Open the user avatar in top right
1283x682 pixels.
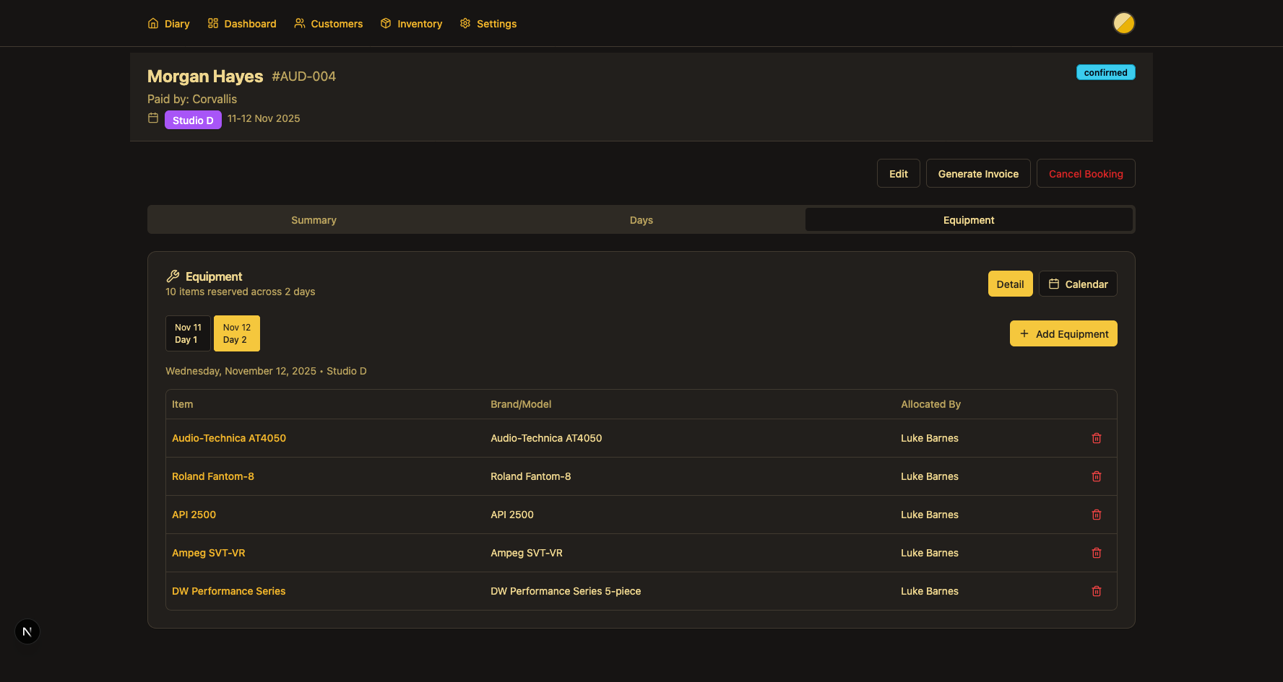click(x=1123, y=23)
